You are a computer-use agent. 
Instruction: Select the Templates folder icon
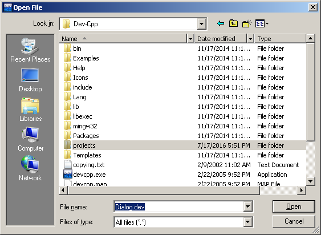click(67, 155)
